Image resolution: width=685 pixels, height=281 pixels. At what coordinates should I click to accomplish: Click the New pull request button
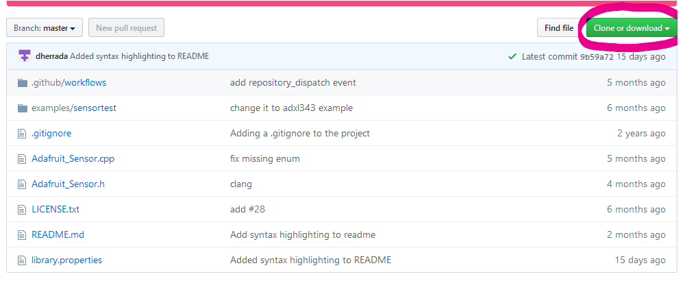coord(126,28)
